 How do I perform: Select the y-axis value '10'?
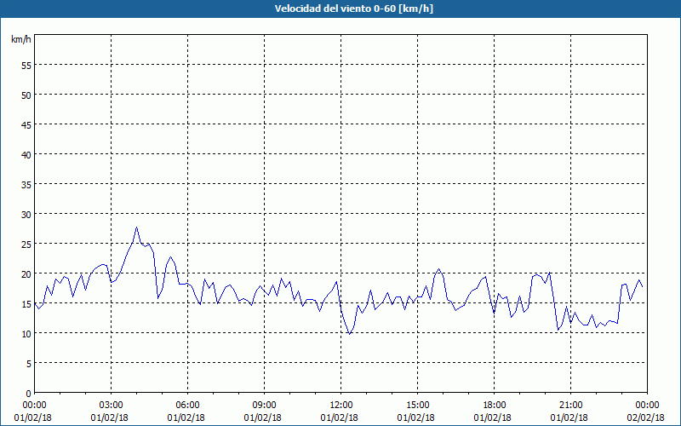pyautogui.click(x=26, y=333)
